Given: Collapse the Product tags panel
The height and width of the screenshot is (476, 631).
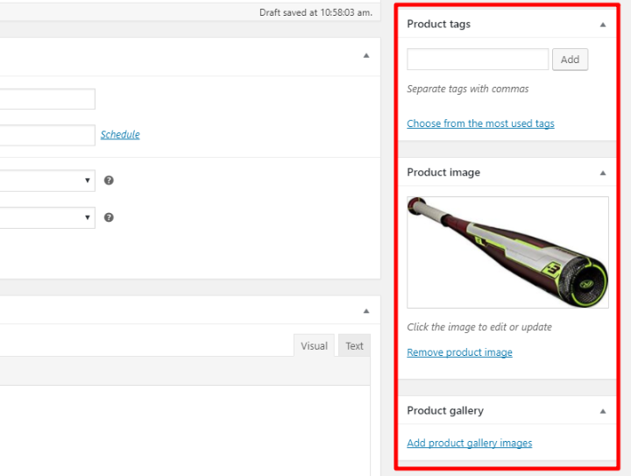Looking at the screenshot, I should tap(602, 25).
